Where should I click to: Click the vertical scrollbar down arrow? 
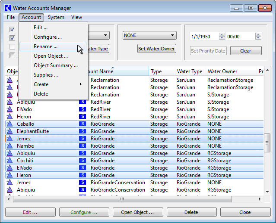(x=267, y=192)
